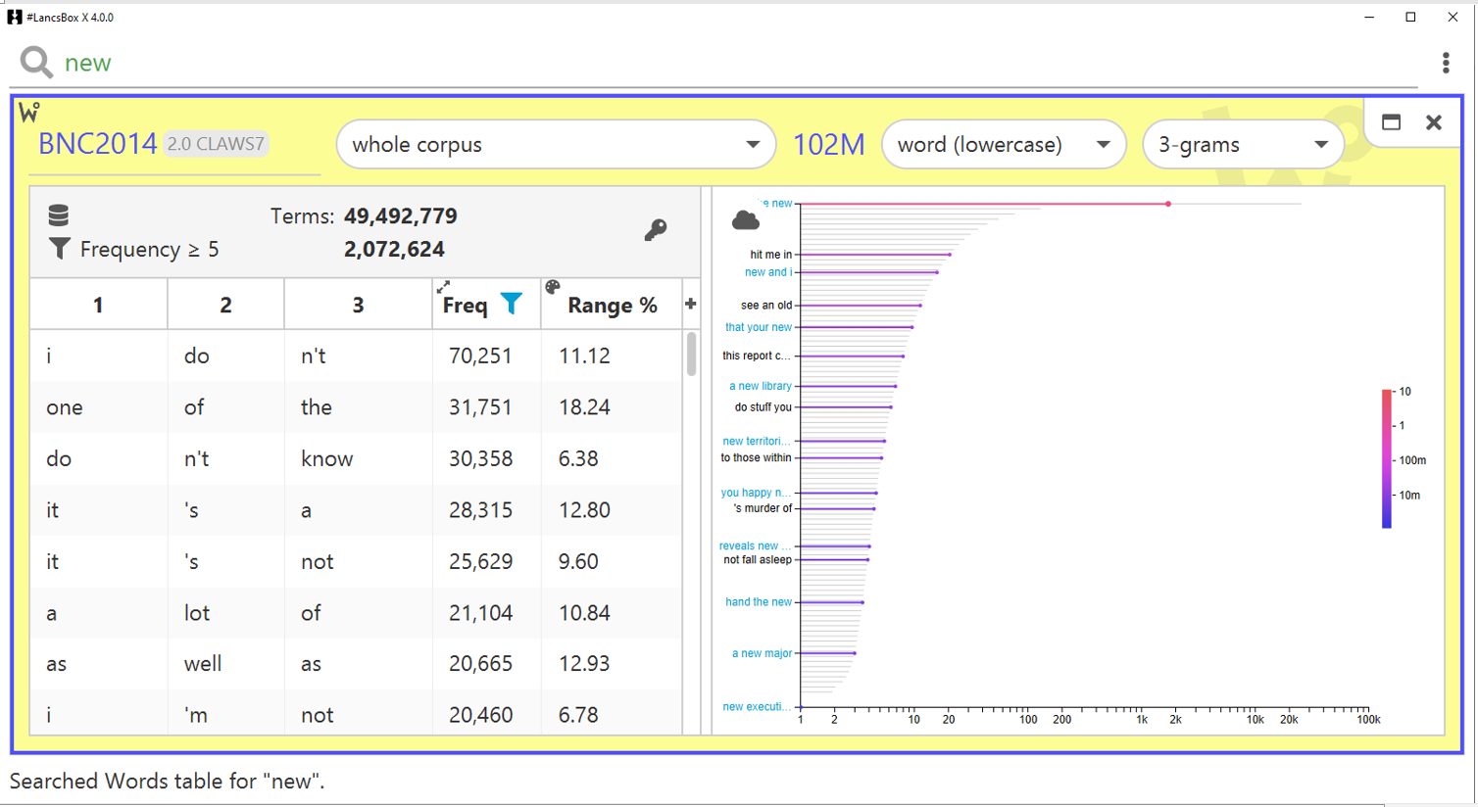
Task: Maximize the Words panel
Action: click(x=1391, y=122)
